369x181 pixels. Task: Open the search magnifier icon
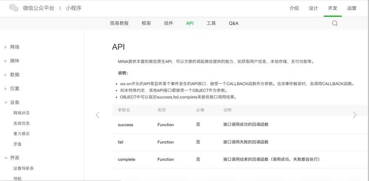pyautogui.click(x=335, y=23)
